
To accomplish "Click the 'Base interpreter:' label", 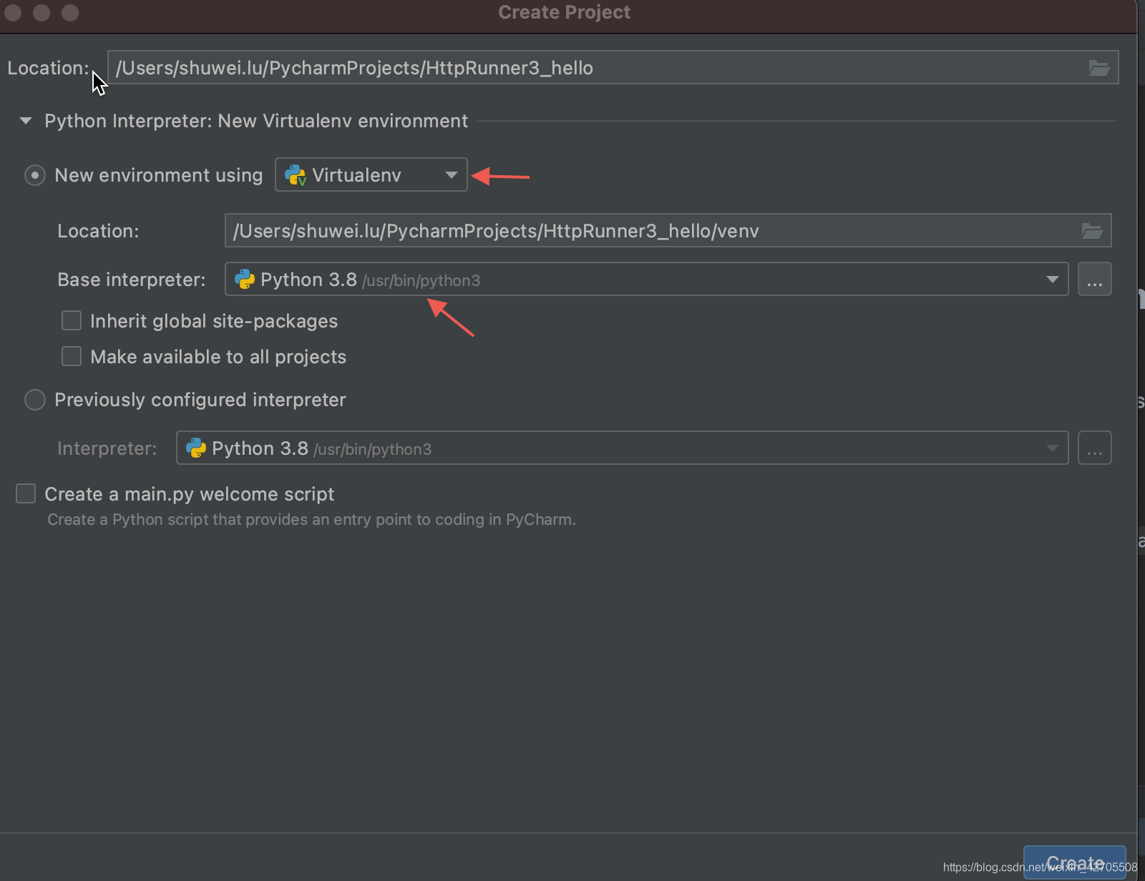I will tap(132, 280).
